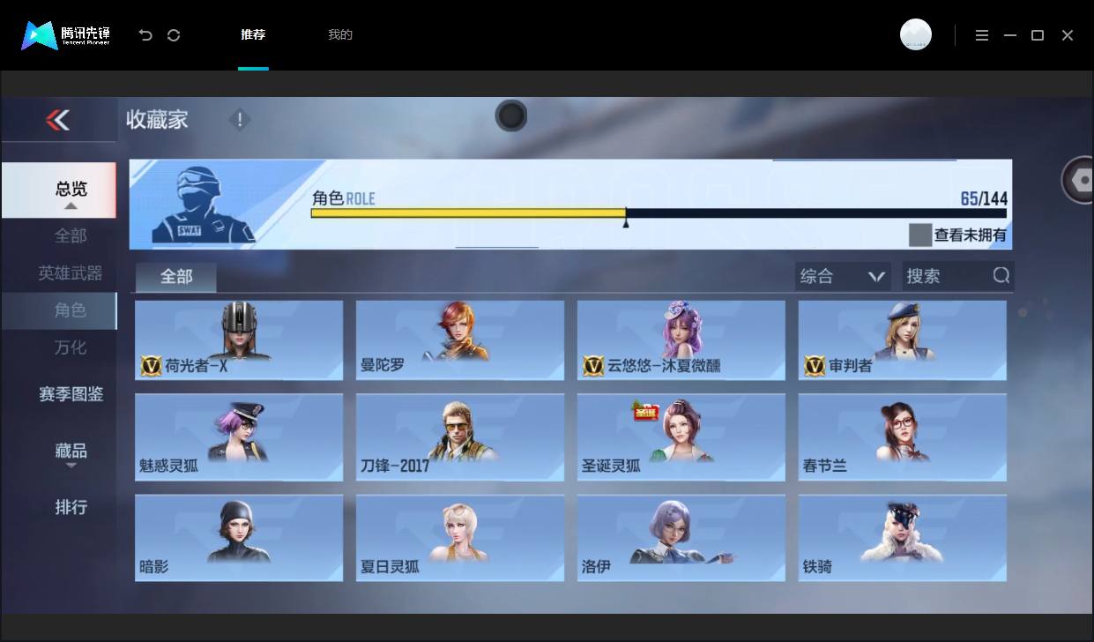Viewport: 1094px width, 642px height.
Task: Click the SWAT soldier role icon
Action: pos(203,205)
